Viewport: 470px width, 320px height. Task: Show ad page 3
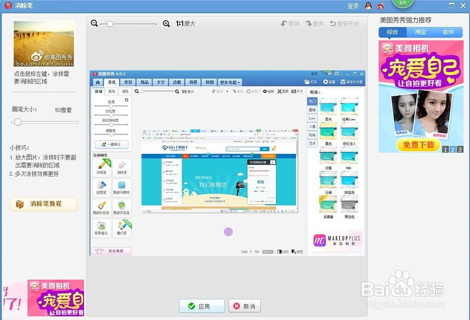pyautogui.click(x=460, y=149)
